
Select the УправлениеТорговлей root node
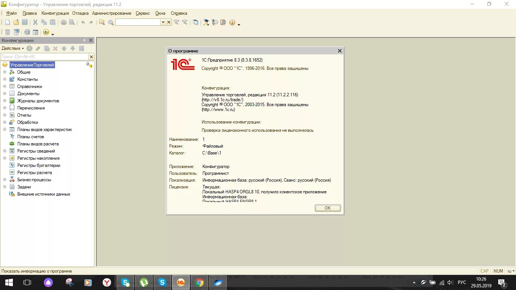click(32, 65)
